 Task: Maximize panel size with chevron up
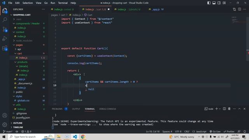click(239, 109)
